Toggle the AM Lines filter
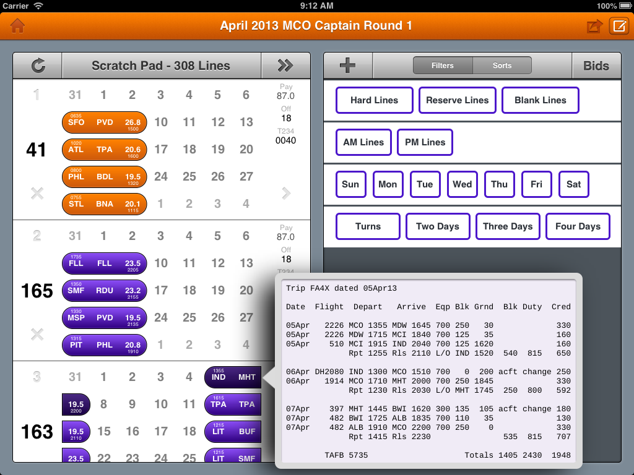Image resolution: width=634 pixels, height=475 pixels. click(x=363, y=142)
